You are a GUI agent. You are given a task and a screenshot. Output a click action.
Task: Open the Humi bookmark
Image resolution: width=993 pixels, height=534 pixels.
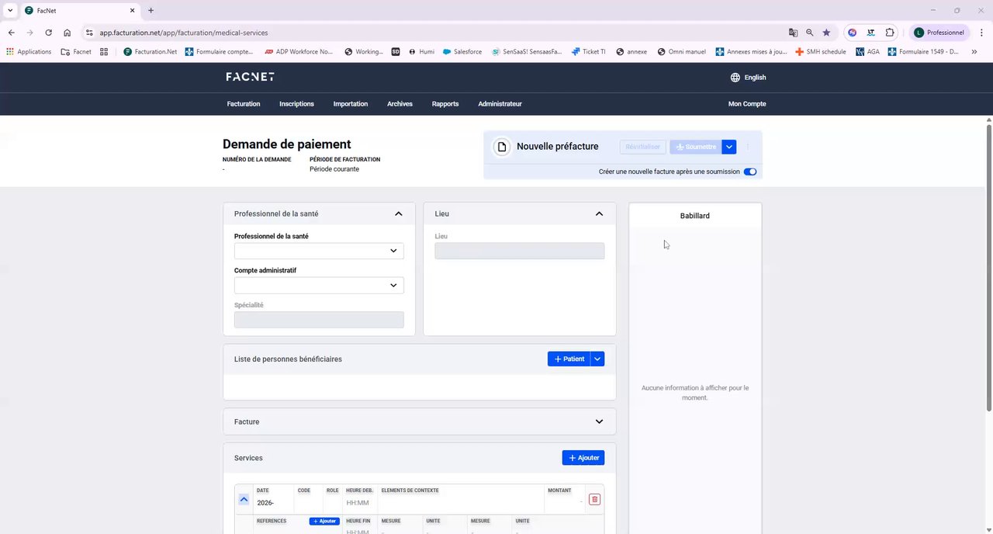click(x=422, y=52)
